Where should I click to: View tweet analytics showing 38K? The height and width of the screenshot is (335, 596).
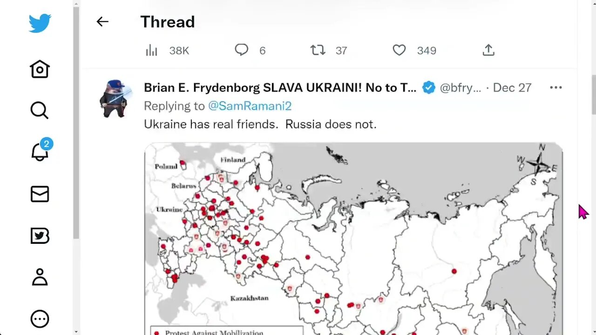tap(152, 50)
